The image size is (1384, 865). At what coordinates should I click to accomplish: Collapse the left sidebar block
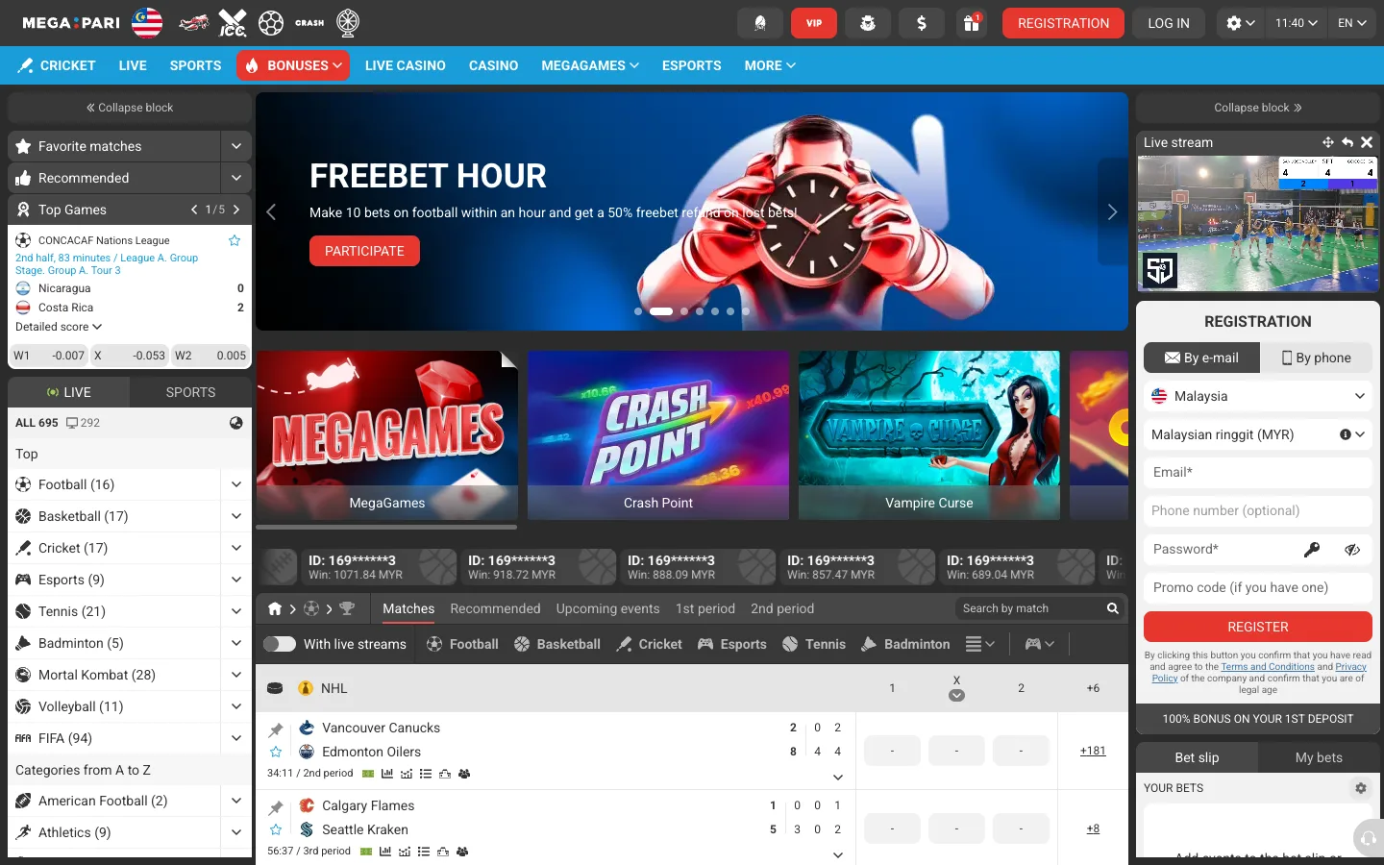[130, 108]
